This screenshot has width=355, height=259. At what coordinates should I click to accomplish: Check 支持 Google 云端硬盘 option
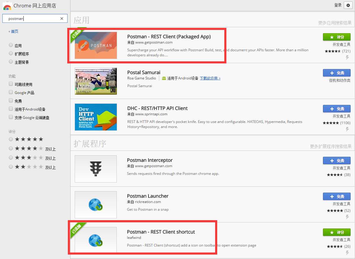(11, 117)
